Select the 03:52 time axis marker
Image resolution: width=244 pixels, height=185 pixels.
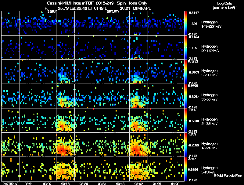point(138,184)
